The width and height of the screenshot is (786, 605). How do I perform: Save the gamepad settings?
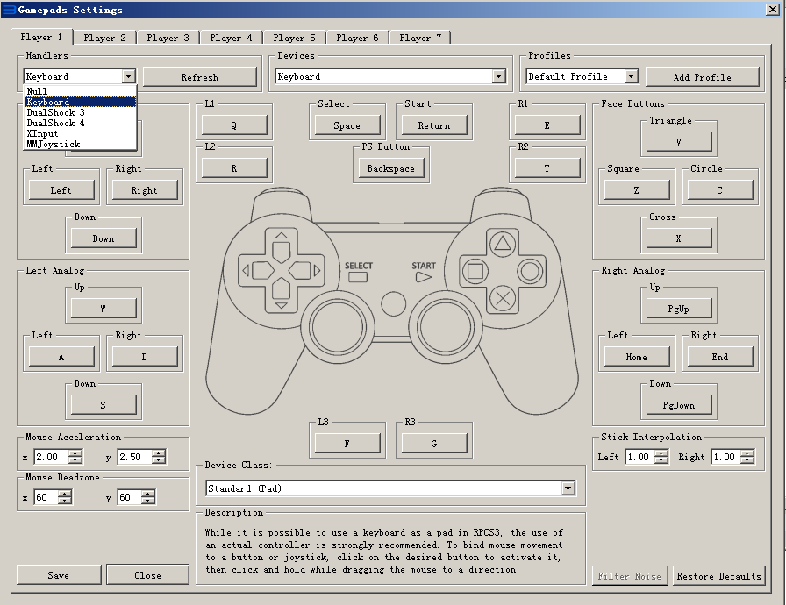coord(59,575)
